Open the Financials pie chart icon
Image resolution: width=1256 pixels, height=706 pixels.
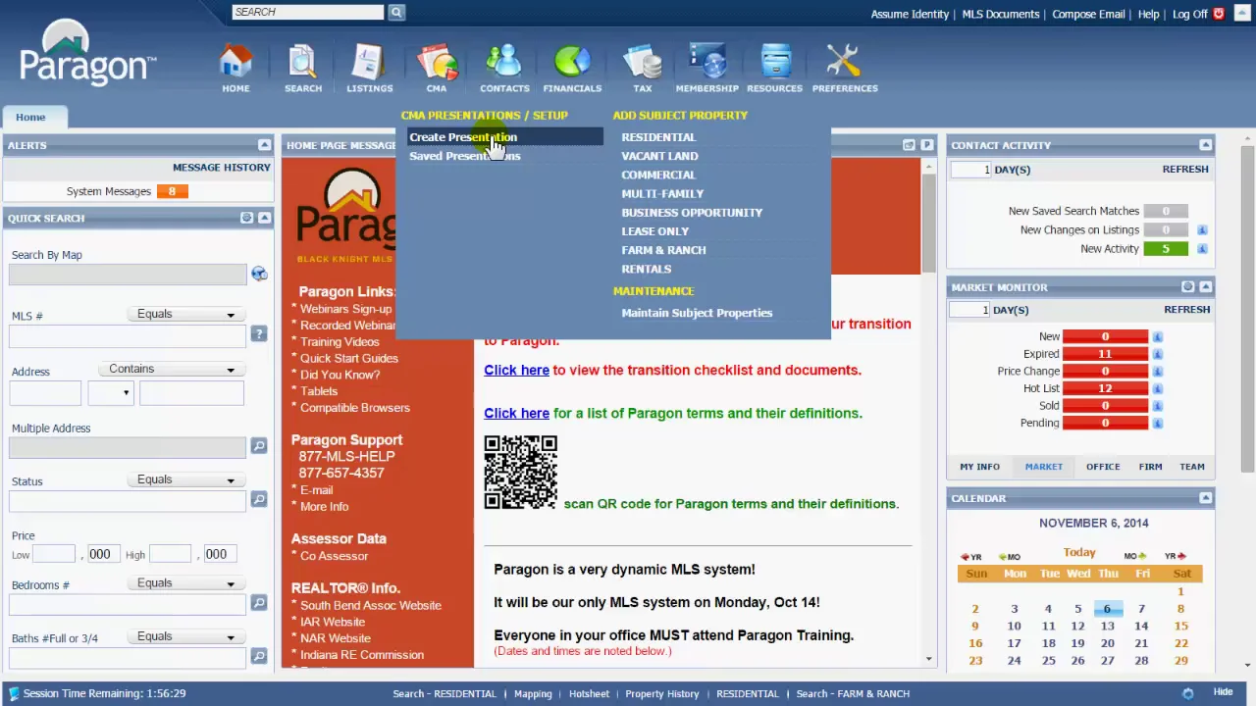pyautogui.click(x=572, y=63)
